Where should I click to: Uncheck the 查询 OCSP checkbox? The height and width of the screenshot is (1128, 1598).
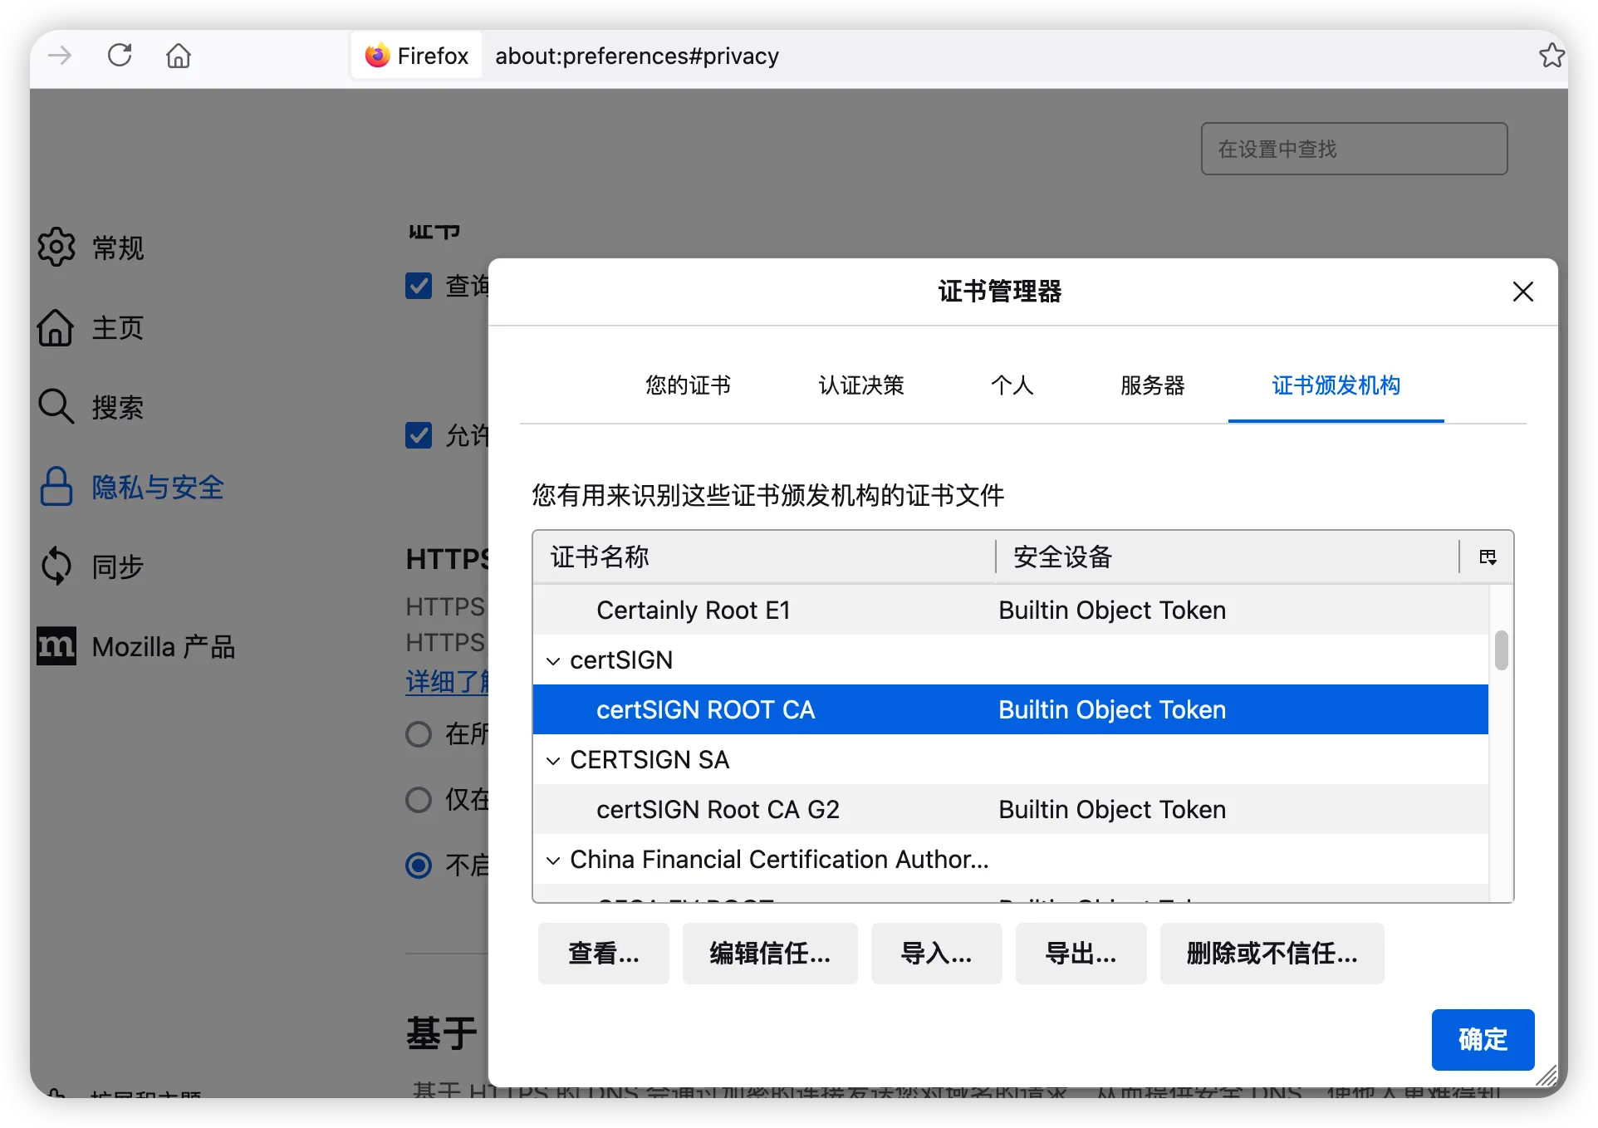click(419, 286)
